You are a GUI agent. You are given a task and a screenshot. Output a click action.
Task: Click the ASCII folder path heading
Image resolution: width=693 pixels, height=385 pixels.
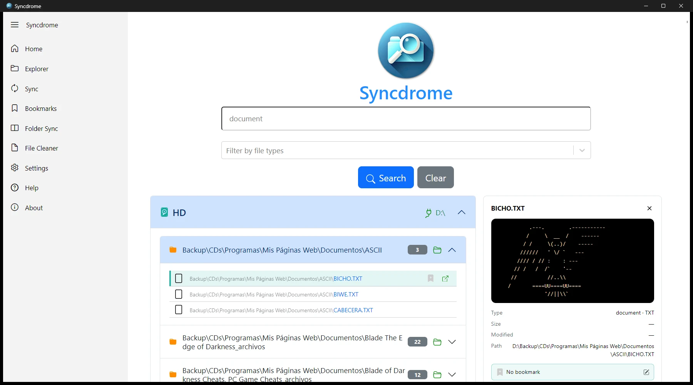click(282, 250)
